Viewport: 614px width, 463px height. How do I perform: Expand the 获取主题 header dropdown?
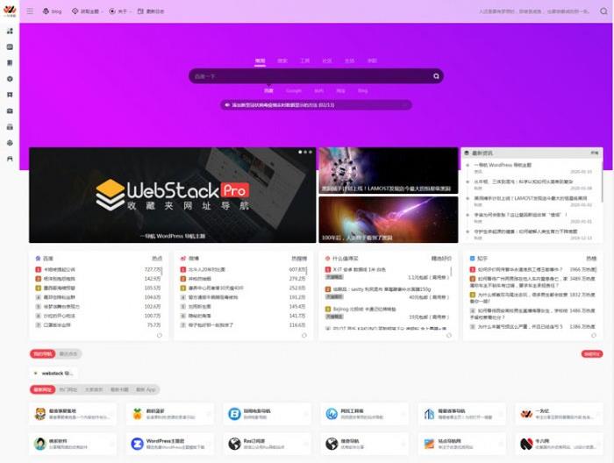(87, 11)
